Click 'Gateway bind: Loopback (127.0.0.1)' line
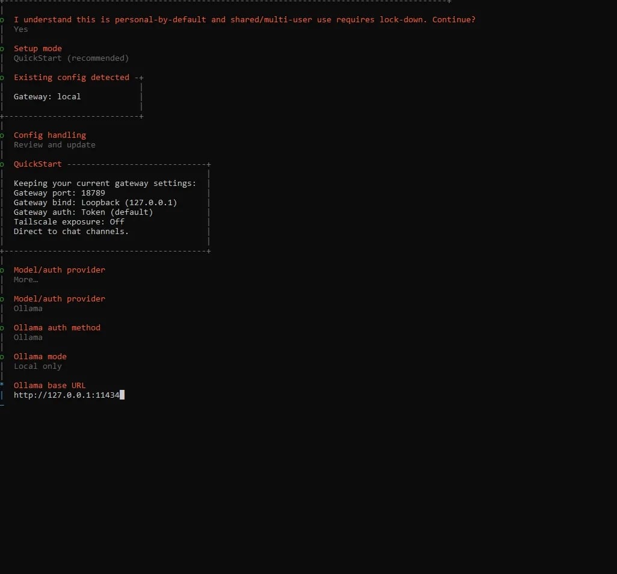 (95, 202)
